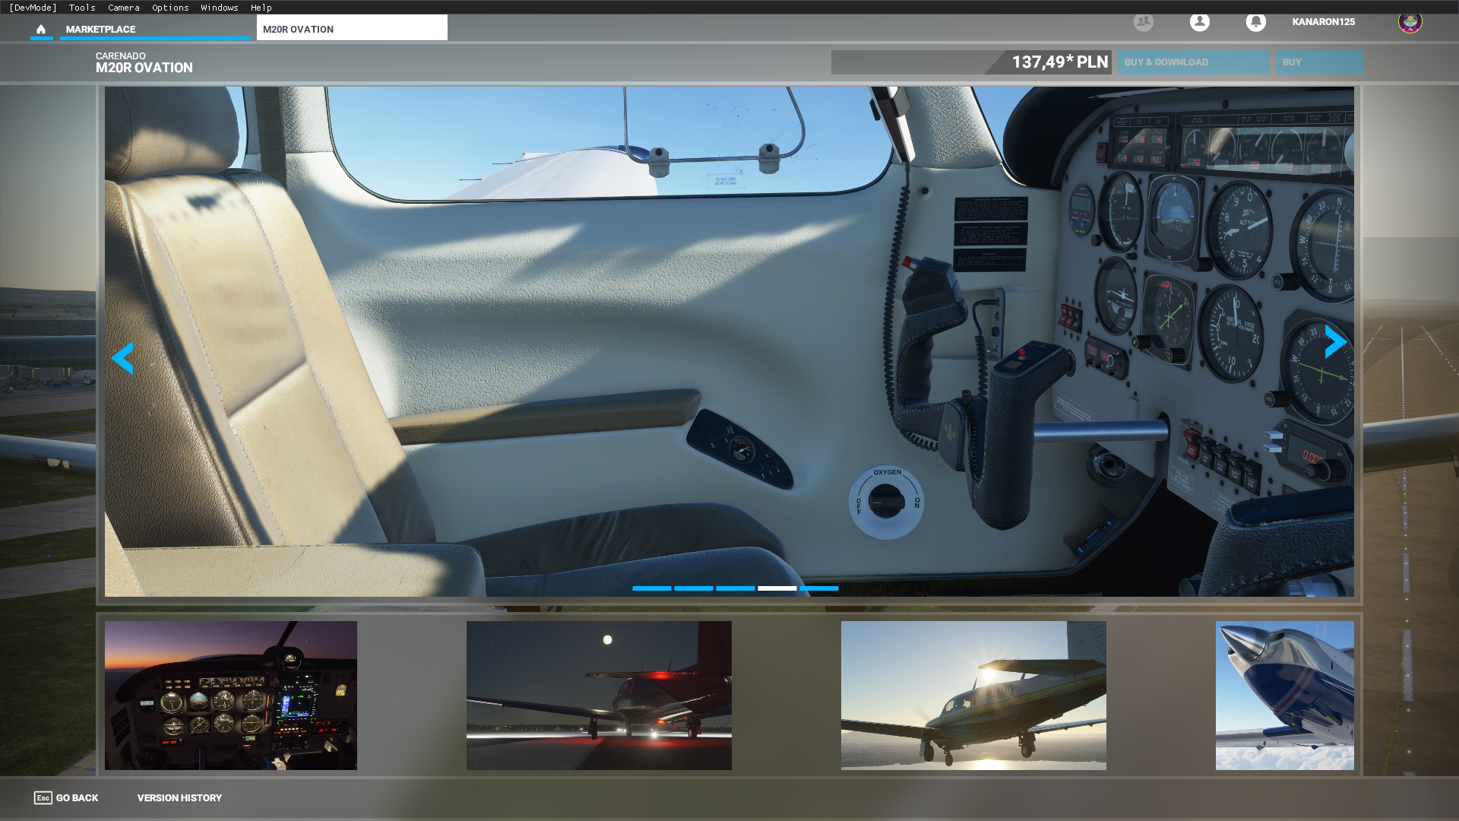Open the Tools menu
The image size is (1459, 821).
point(82,8)
